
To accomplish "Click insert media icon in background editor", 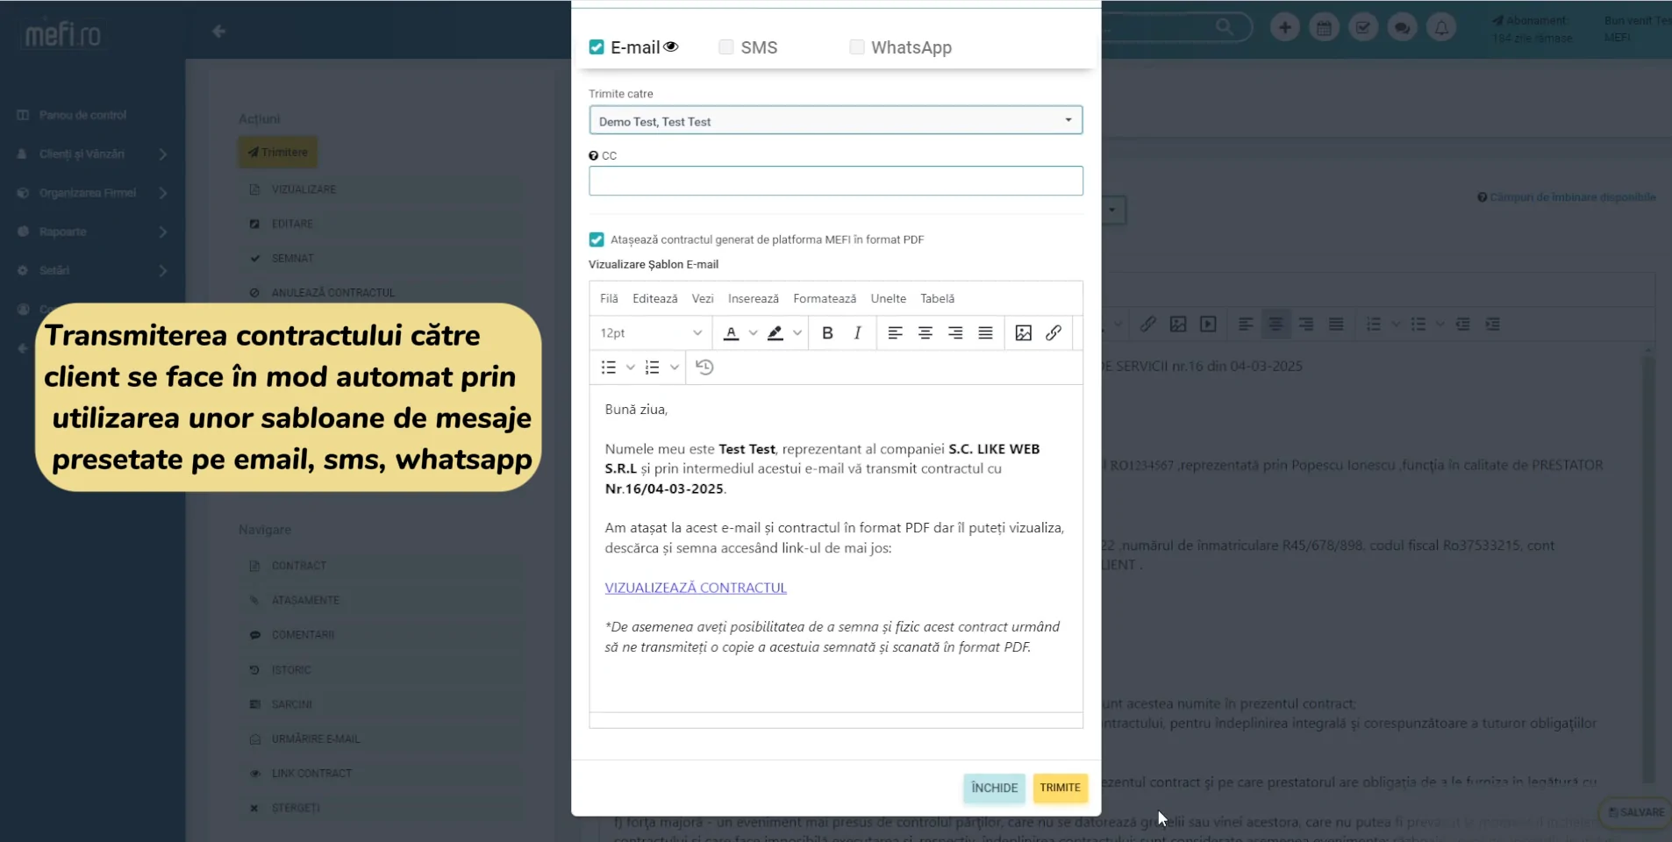I will point(1208,325).
